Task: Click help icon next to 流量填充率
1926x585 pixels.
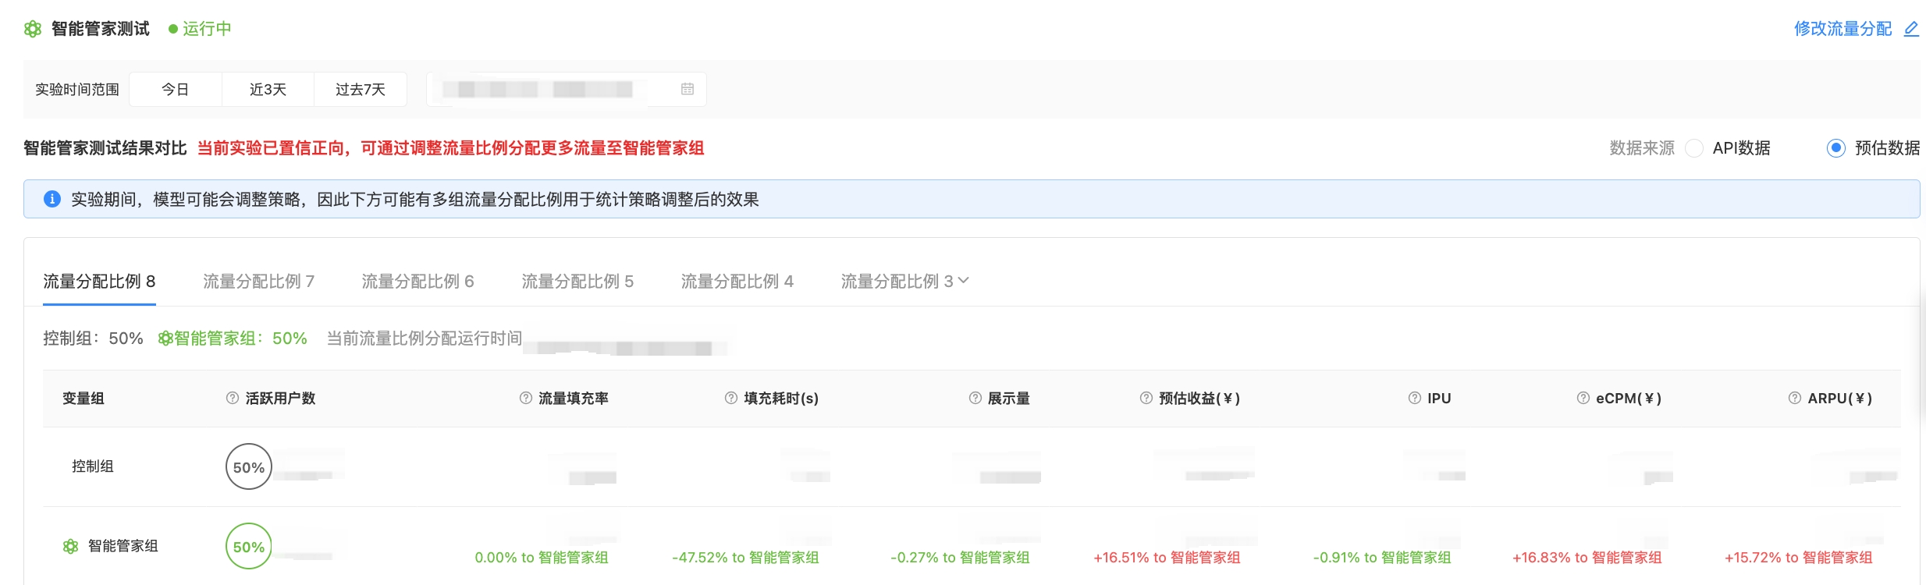Action: click(526, 398)
